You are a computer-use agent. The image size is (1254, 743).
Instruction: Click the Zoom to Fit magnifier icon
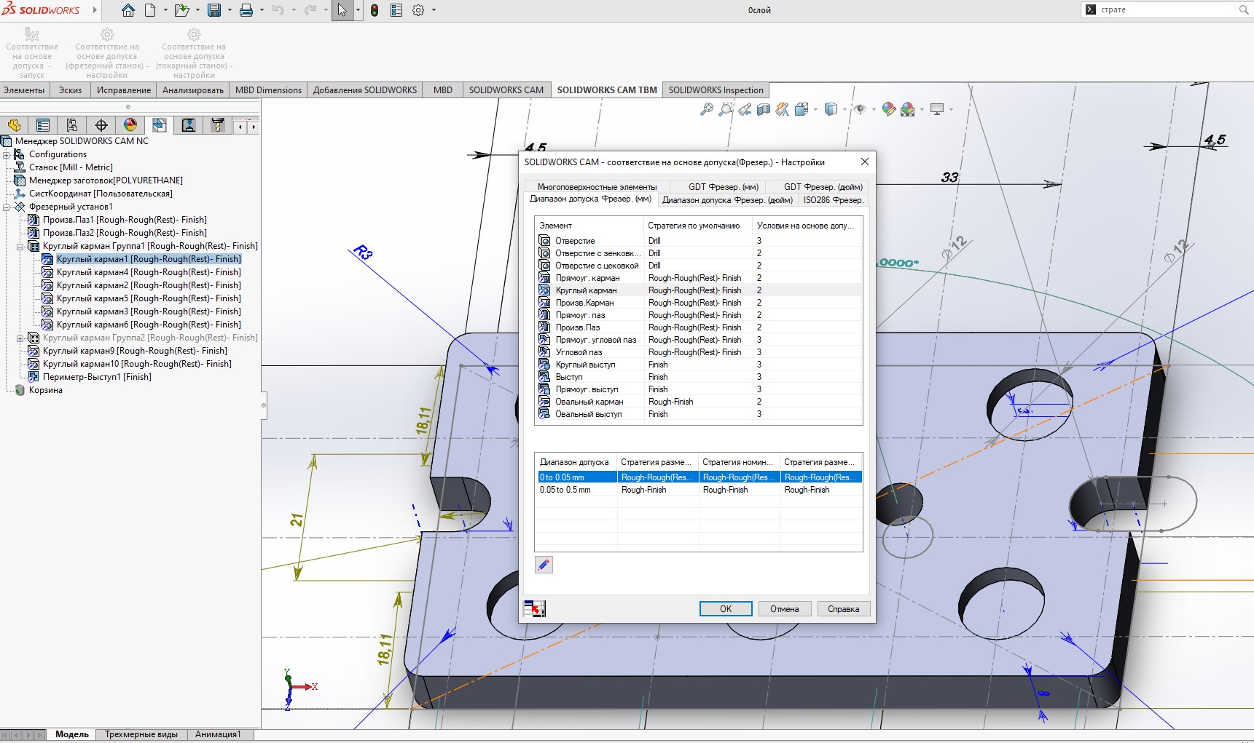[x=706, y=109]
